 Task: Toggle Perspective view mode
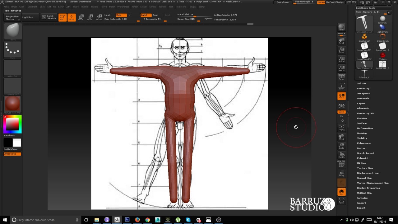(x=341, y=77)
